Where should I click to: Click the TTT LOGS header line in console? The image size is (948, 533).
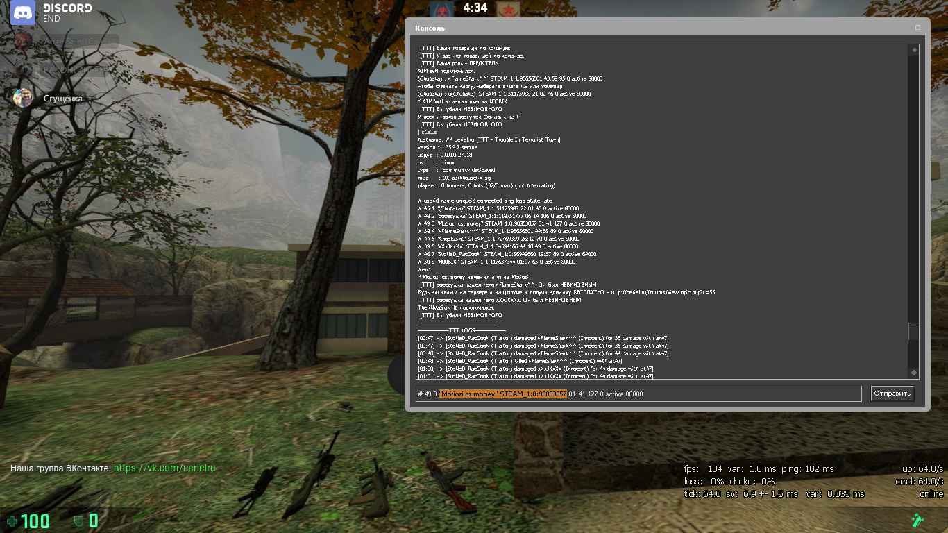[x=462, y=330]
